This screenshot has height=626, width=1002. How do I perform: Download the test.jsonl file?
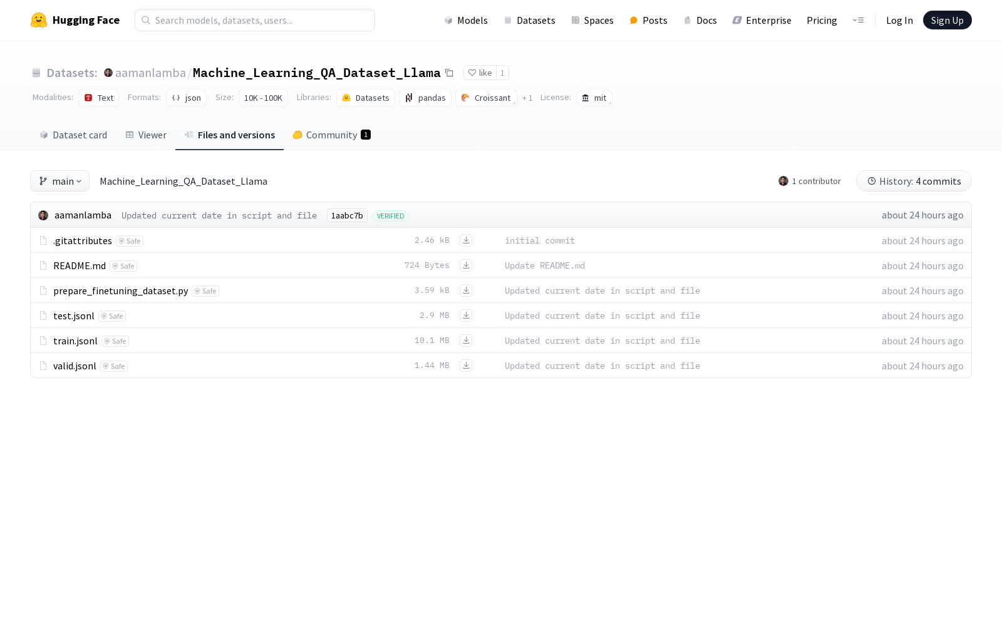pos(466,316)
